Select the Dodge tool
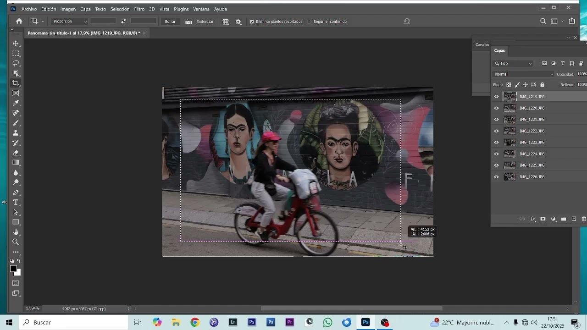This screenshot has height=330, width=587. pyautogui.click(x=16, y=182)
